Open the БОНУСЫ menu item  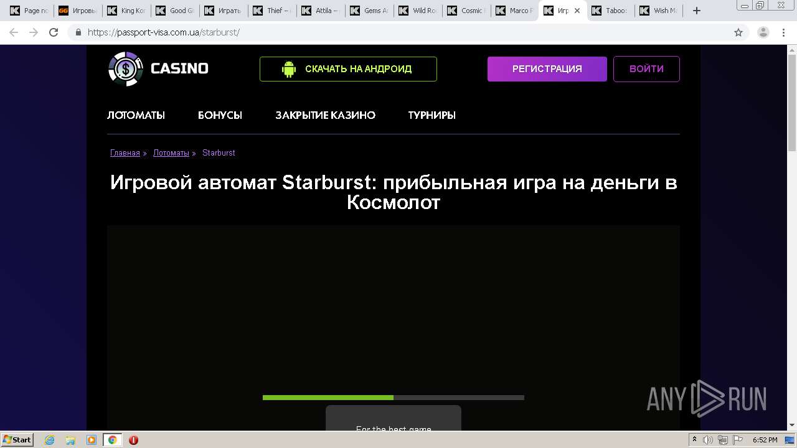[220, 115]
